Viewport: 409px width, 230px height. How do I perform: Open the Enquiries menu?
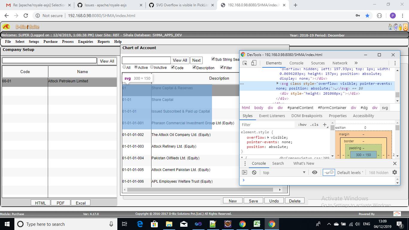86,42
